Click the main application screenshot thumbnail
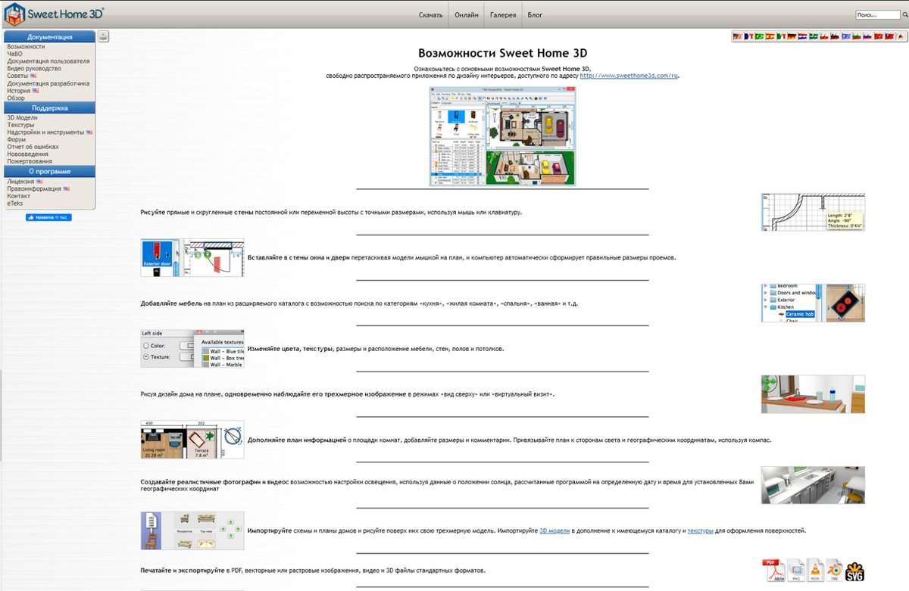909x591 pixels. (502, 136)
